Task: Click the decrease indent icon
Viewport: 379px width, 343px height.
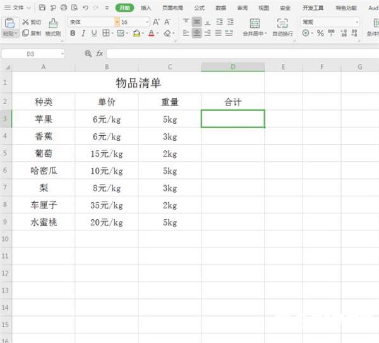Action: 219,22
